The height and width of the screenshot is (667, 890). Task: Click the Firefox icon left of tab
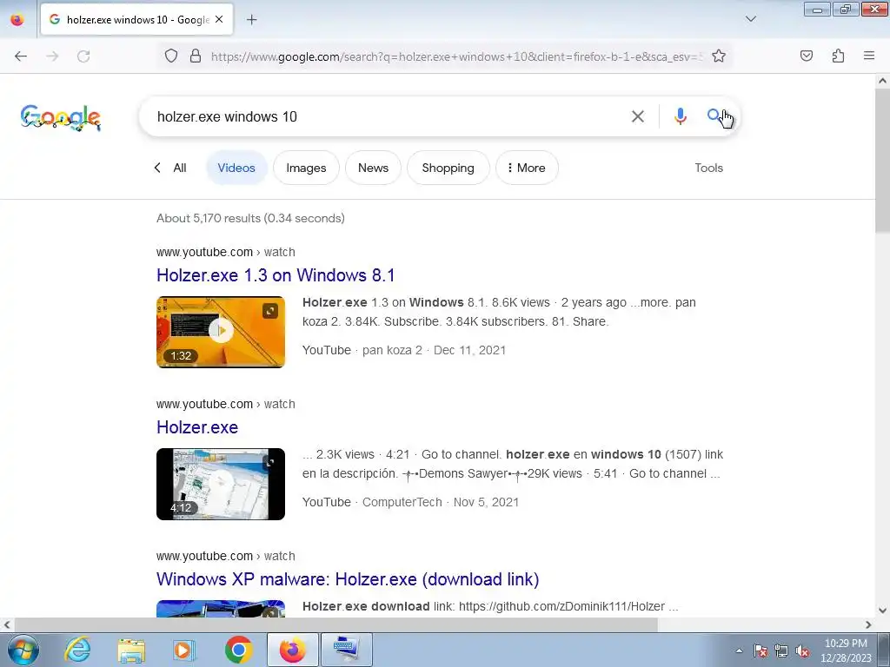tap(17, 20)
